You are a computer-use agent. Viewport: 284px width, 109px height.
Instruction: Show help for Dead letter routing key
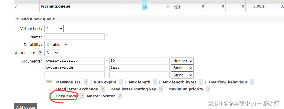click(x=161, y=89)
